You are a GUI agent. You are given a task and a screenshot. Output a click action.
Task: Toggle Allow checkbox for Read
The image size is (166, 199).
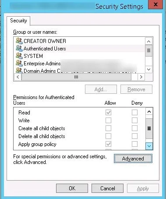(108, 113)
